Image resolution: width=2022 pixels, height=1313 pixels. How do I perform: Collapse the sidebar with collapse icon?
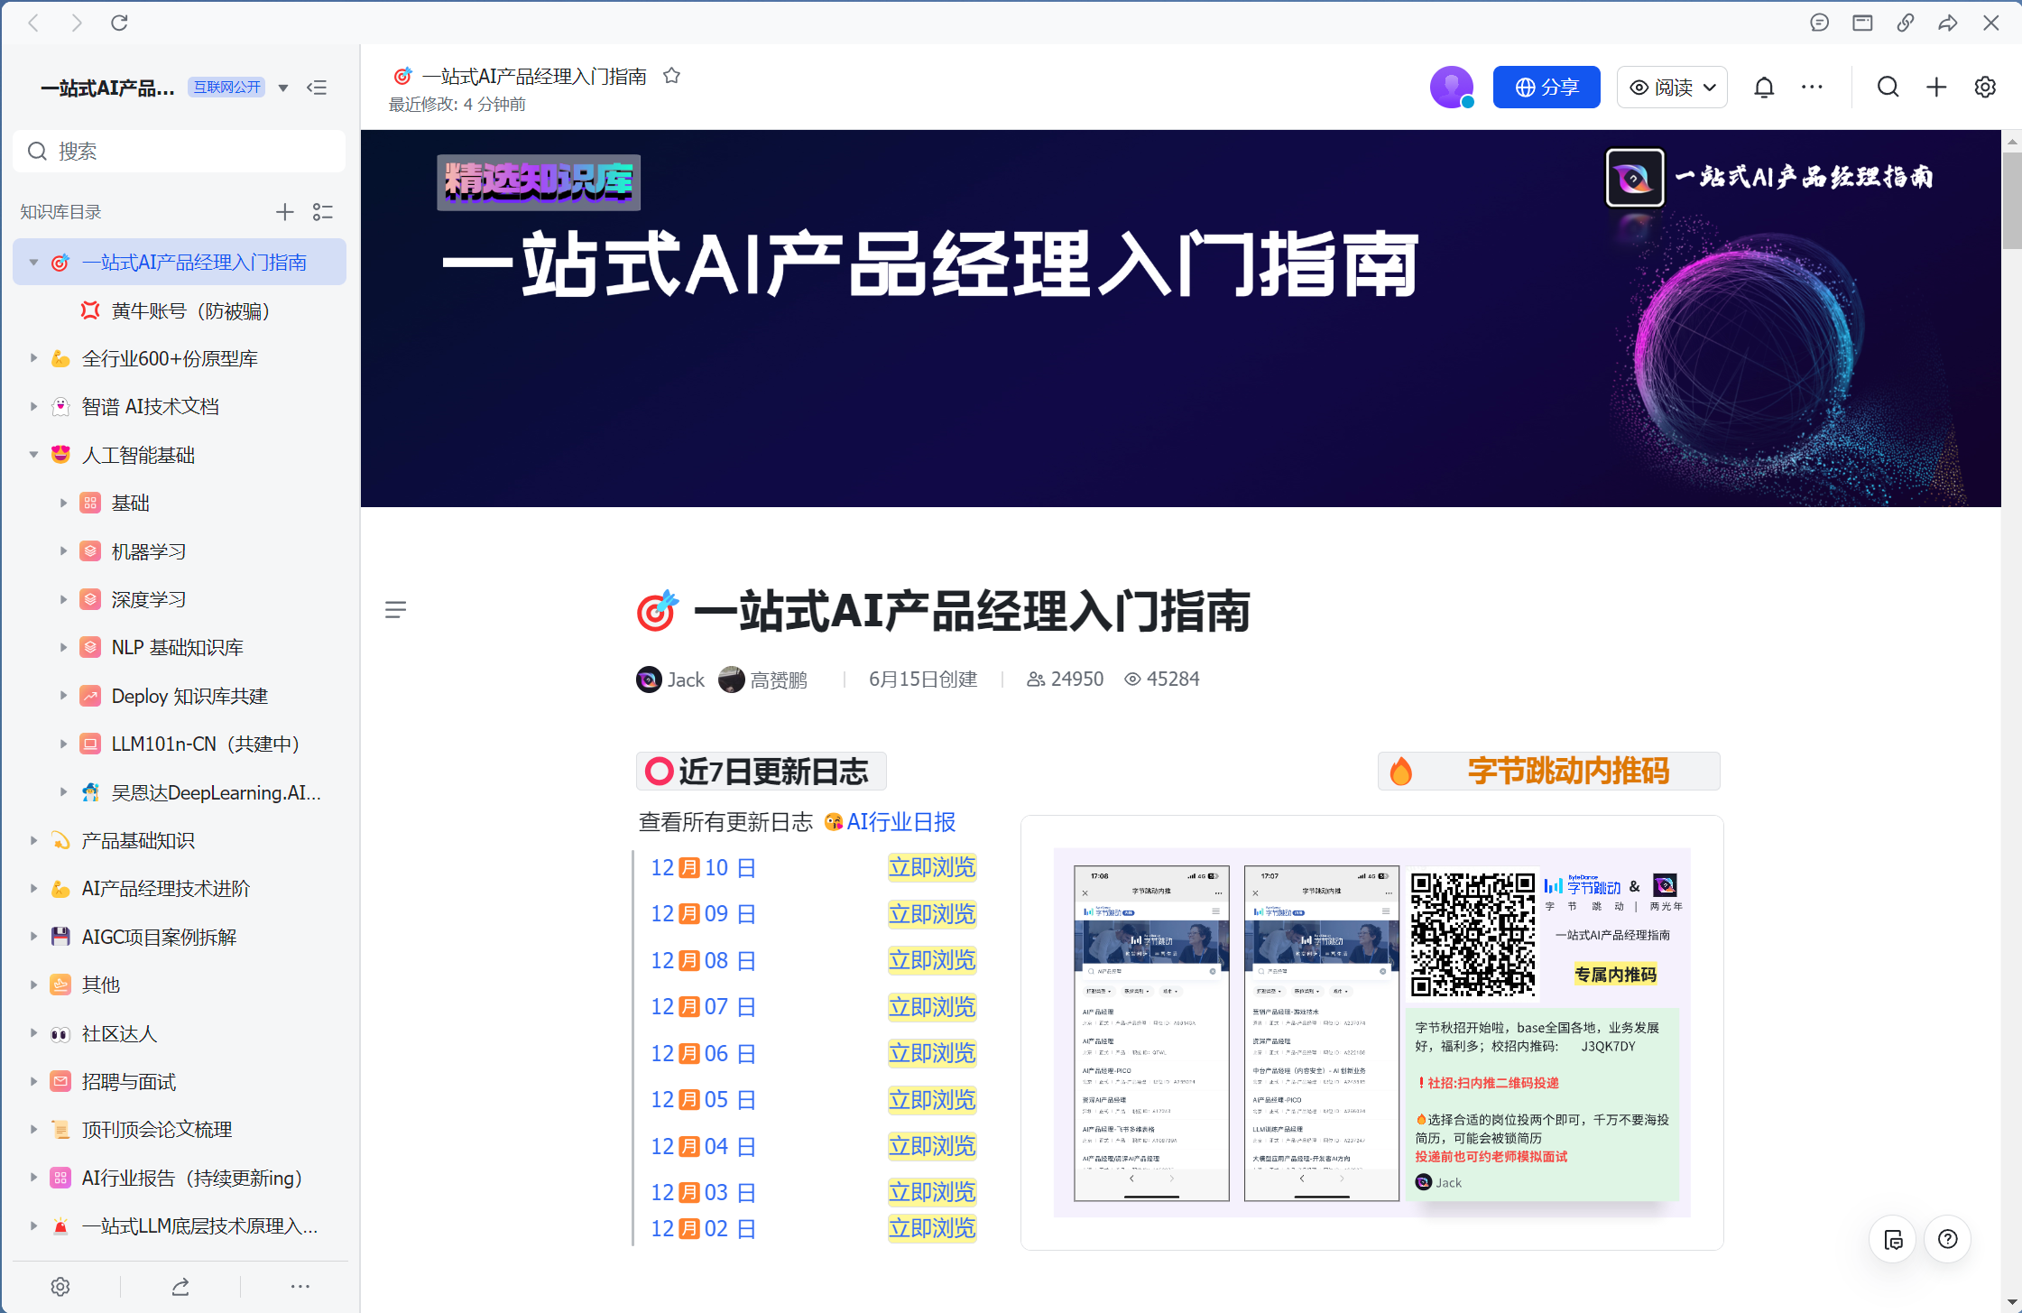(317, 88)
